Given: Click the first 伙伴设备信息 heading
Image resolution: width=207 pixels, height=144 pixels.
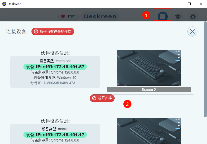Looking at the screenshot, I should (x=55, y=53).
